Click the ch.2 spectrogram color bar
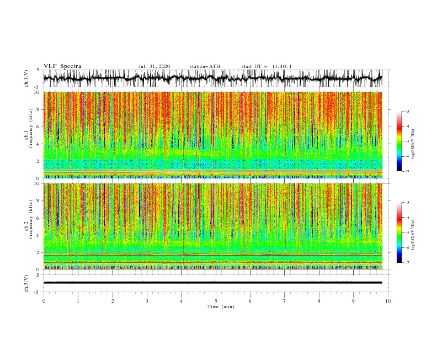 click(x=399, y=233)
